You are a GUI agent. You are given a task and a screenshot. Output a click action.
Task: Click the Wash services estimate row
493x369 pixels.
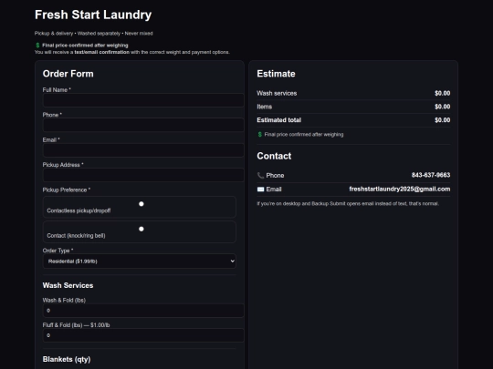tap(353, 93)
